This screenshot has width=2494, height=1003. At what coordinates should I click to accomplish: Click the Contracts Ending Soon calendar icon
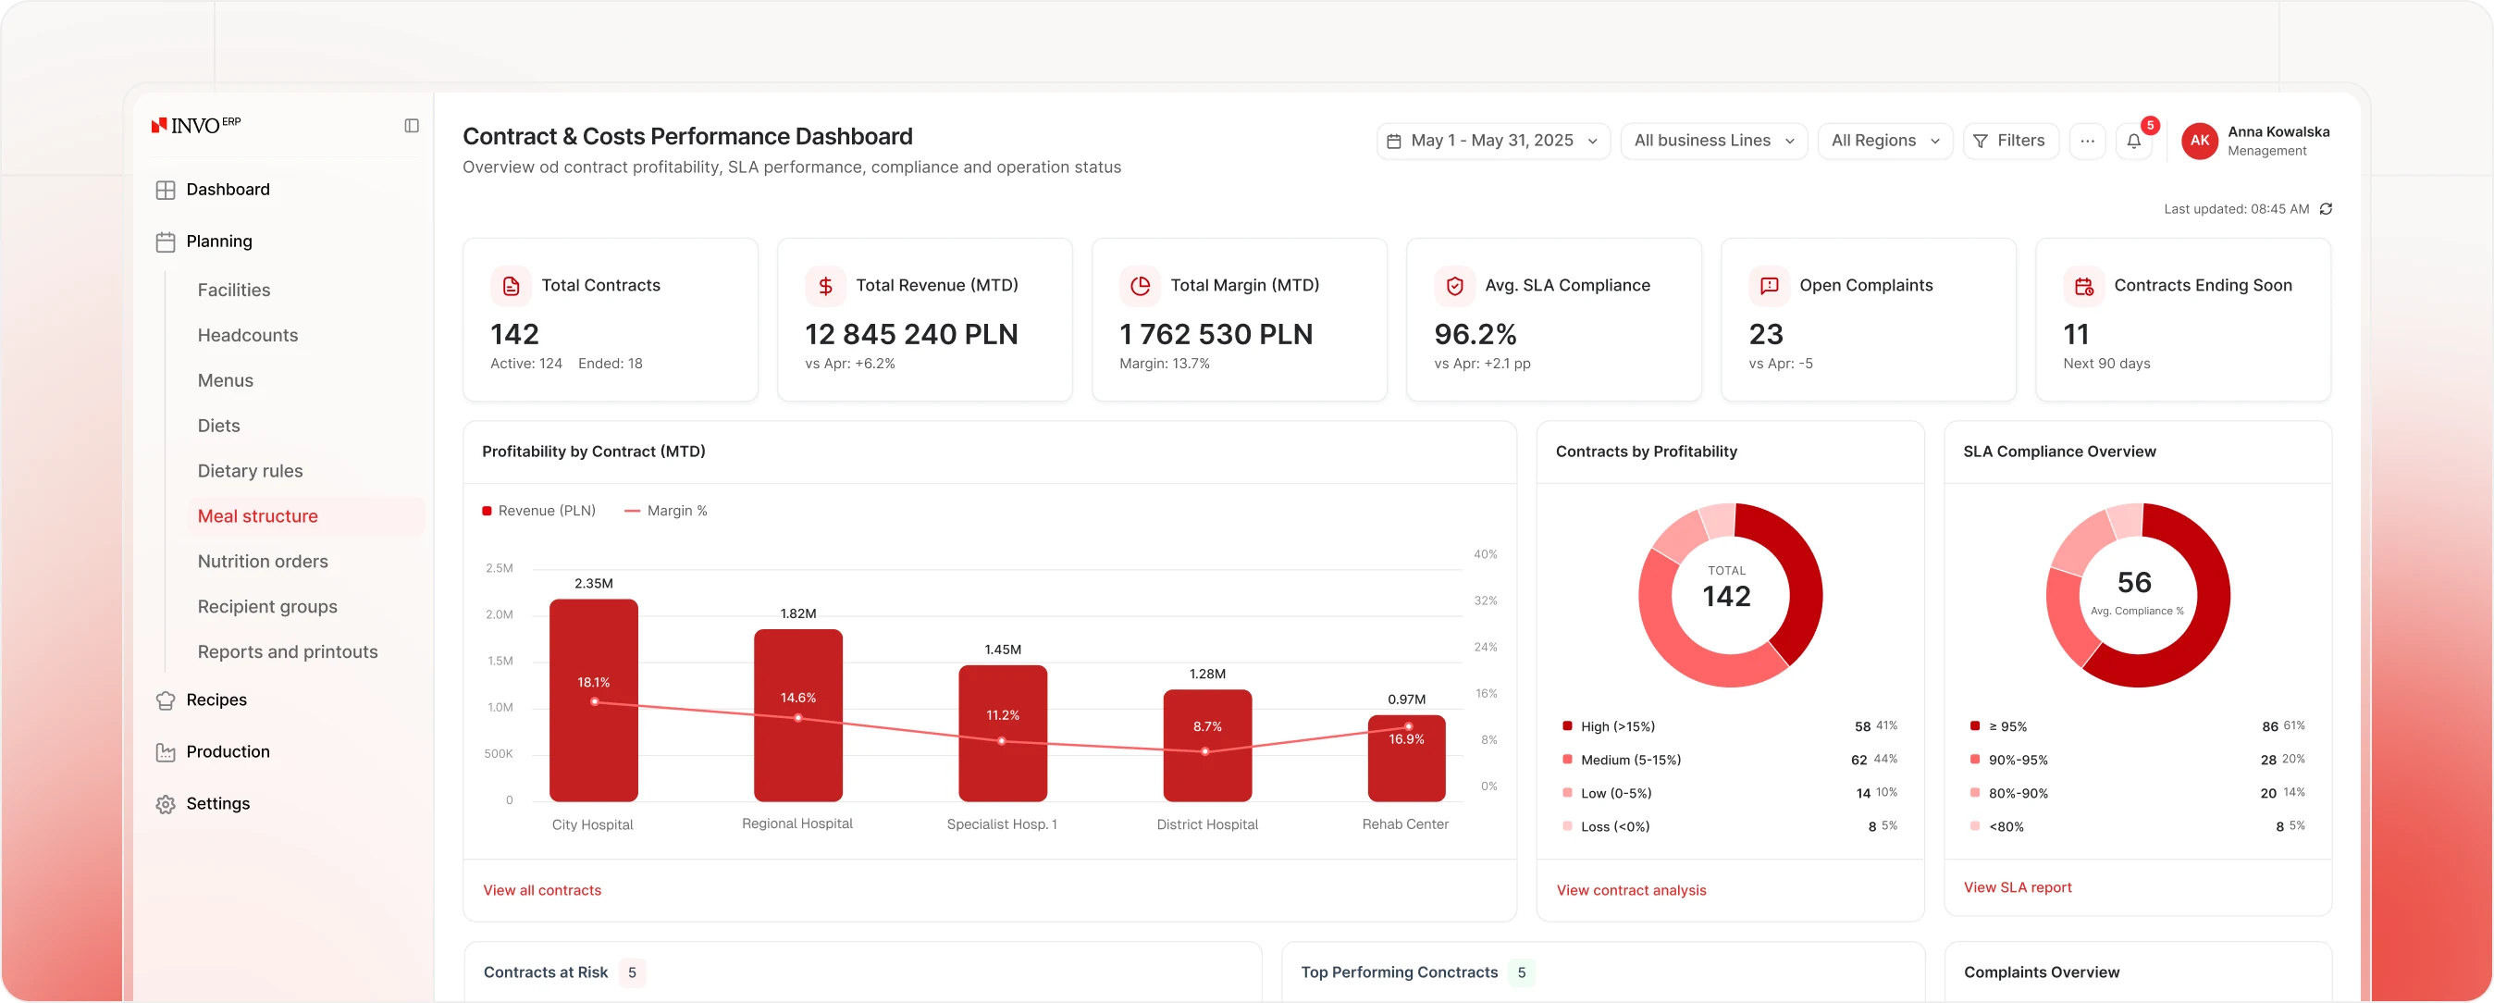[x=2083, y=286]
